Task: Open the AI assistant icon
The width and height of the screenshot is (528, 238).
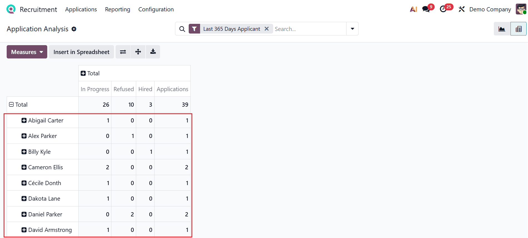Action: pyautogui.click(x=414, y=9)
